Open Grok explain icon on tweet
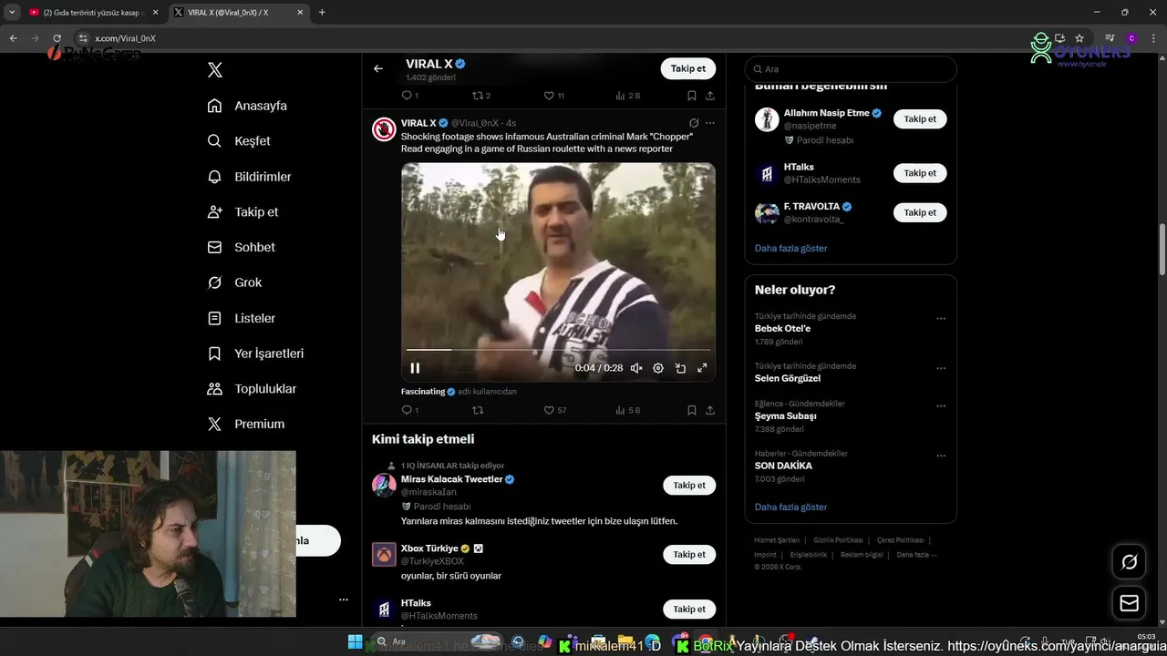This screenshot has width=1167, height=656. point(694,123)
